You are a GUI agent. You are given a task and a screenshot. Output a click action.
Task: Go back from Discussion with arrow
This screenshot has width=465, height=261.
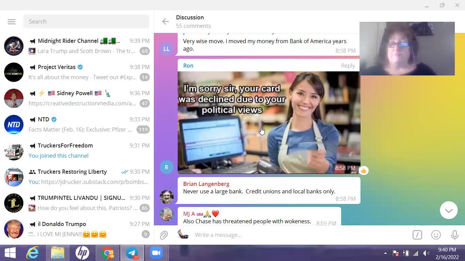[165, 21]
